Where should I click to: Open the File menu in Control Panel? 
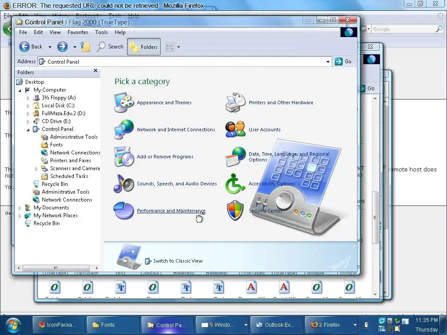[x=23, y=32]
